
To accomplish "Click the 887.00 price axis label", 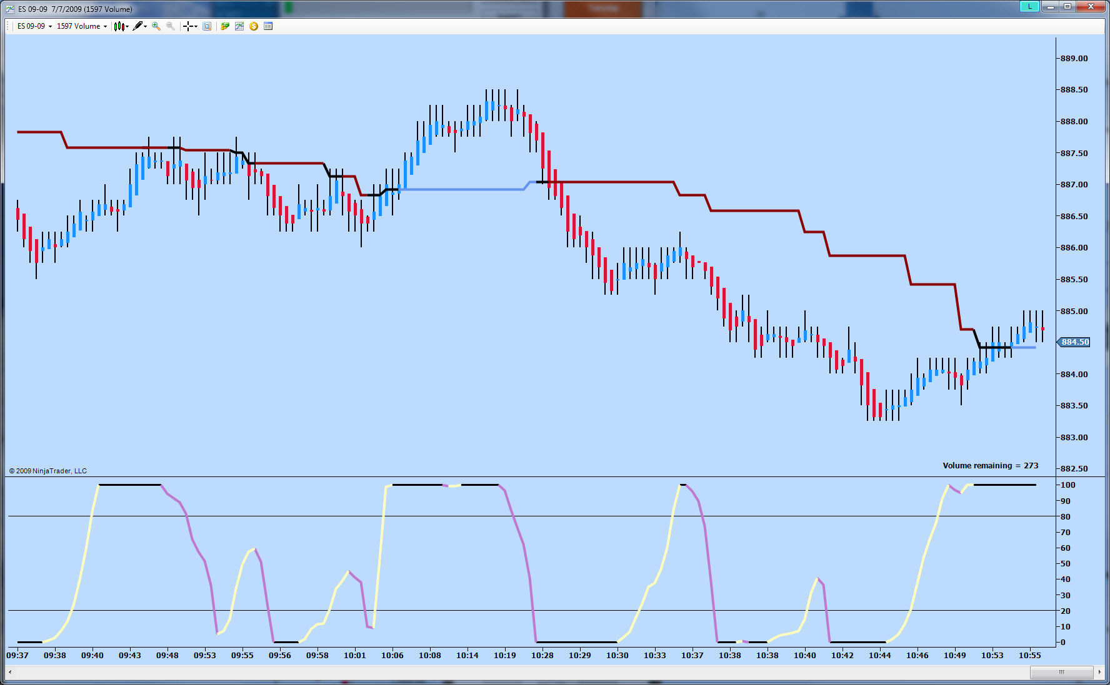I will [1074, 185].
